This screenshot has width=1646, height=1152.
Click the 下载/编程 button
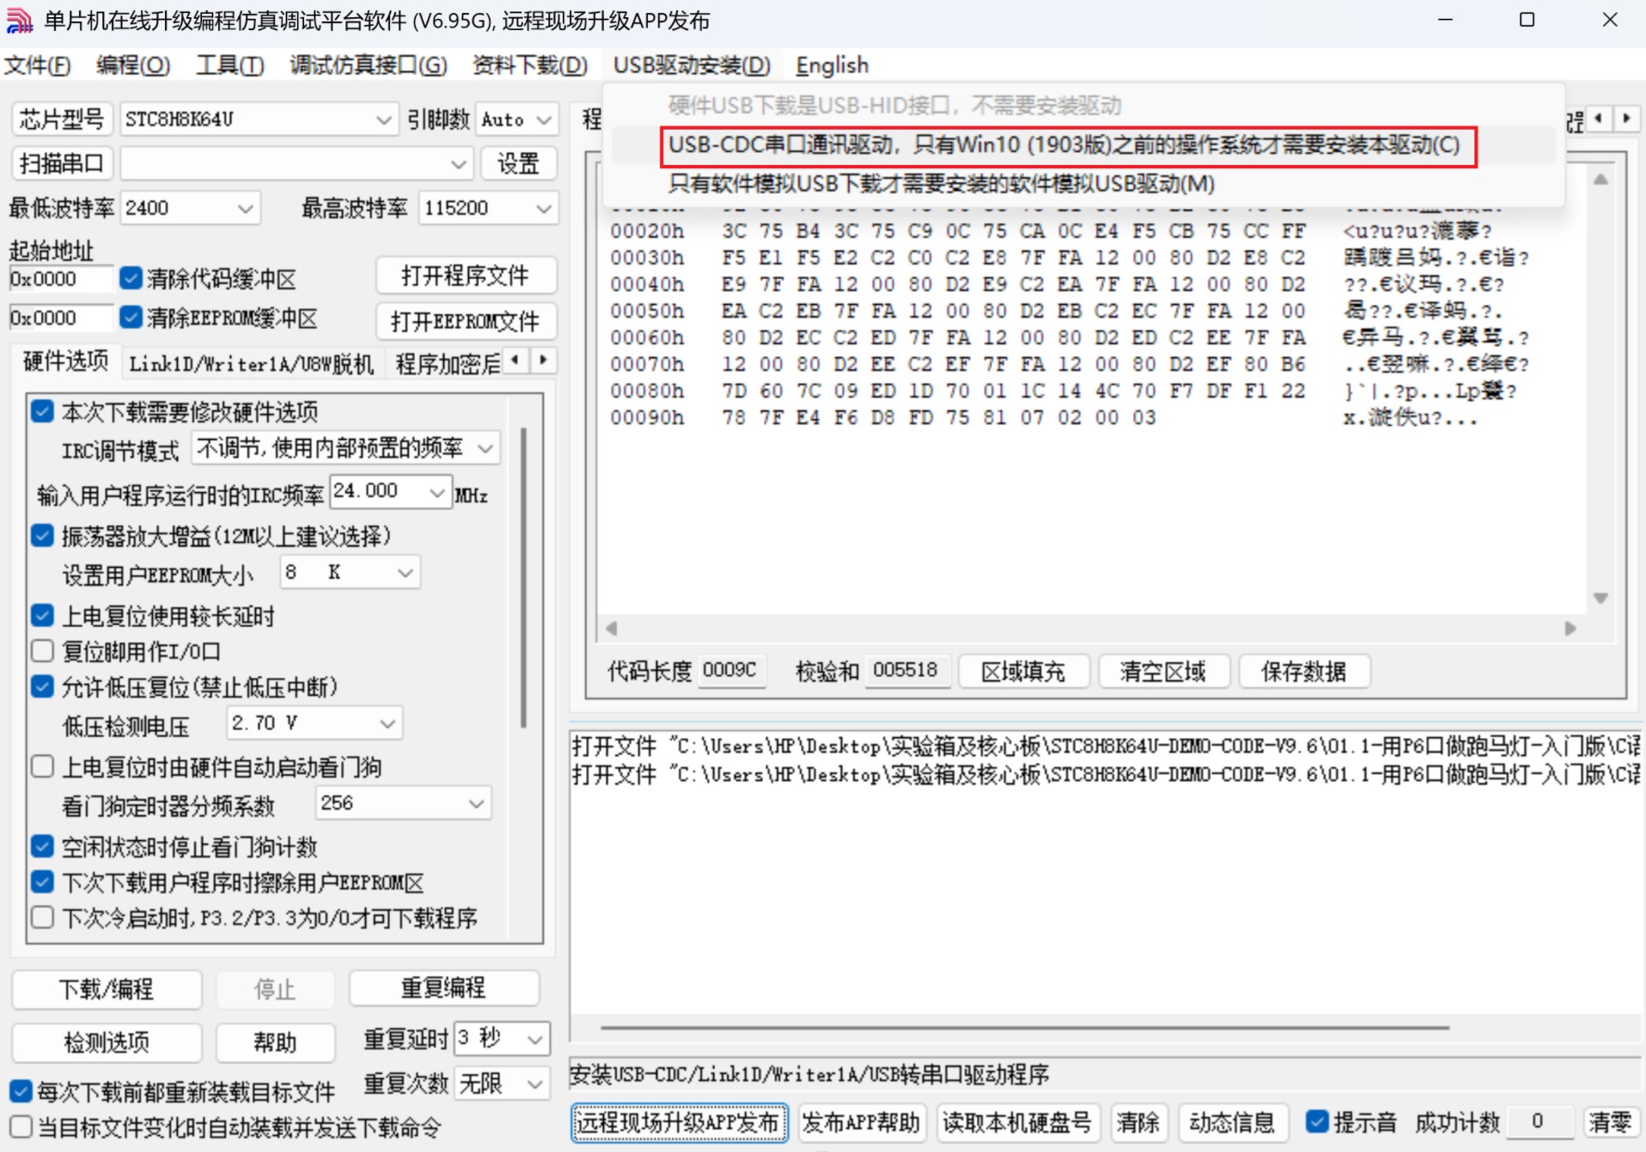(x=107, y=989)
